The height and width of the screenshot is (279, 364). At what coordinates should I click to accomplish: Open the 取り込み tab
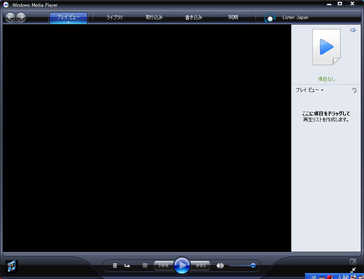[154, 17]
